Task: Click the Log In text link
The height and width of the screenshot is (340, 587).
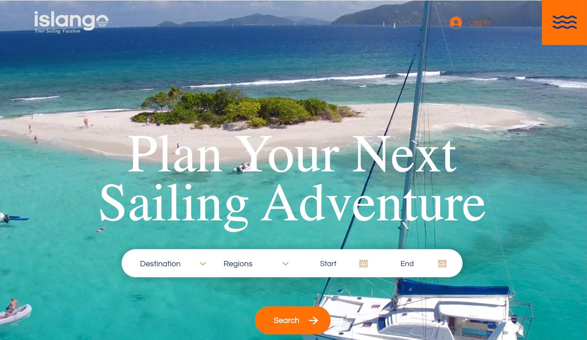Action: [479, 22]
